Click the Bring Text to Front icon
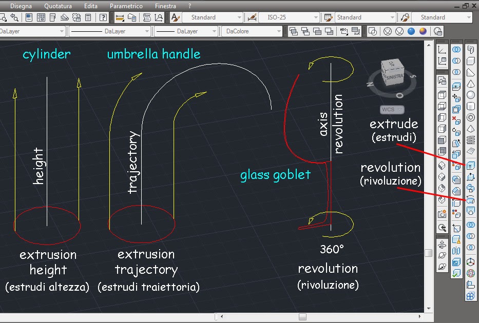This screenshot has height=323, width=479. click(344, 31)
